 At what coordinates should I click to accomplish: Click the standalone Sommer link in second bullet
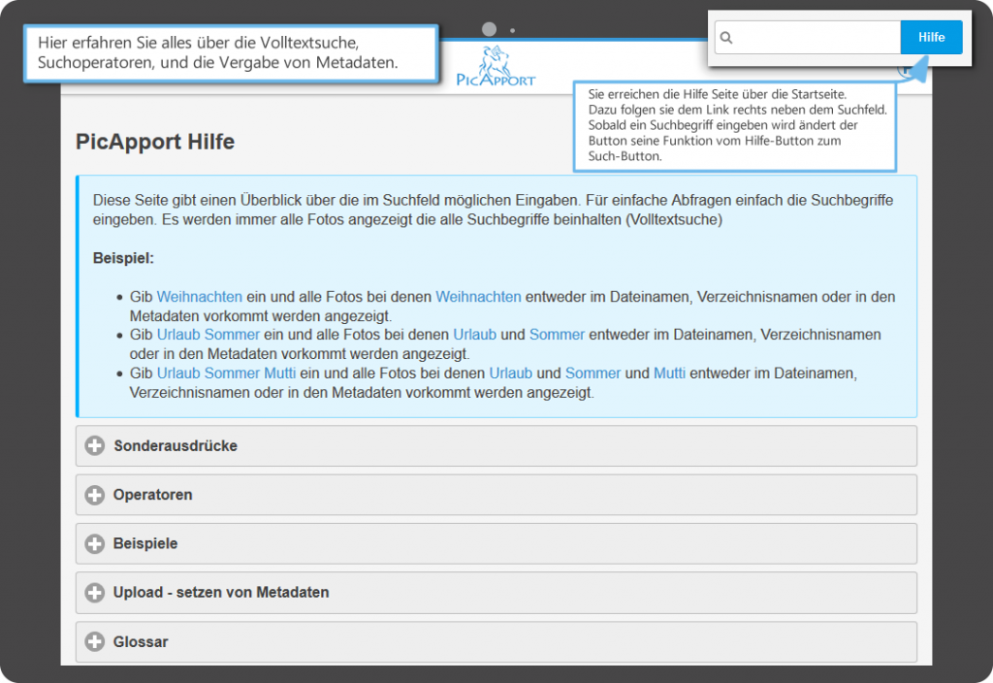point(557,335)
